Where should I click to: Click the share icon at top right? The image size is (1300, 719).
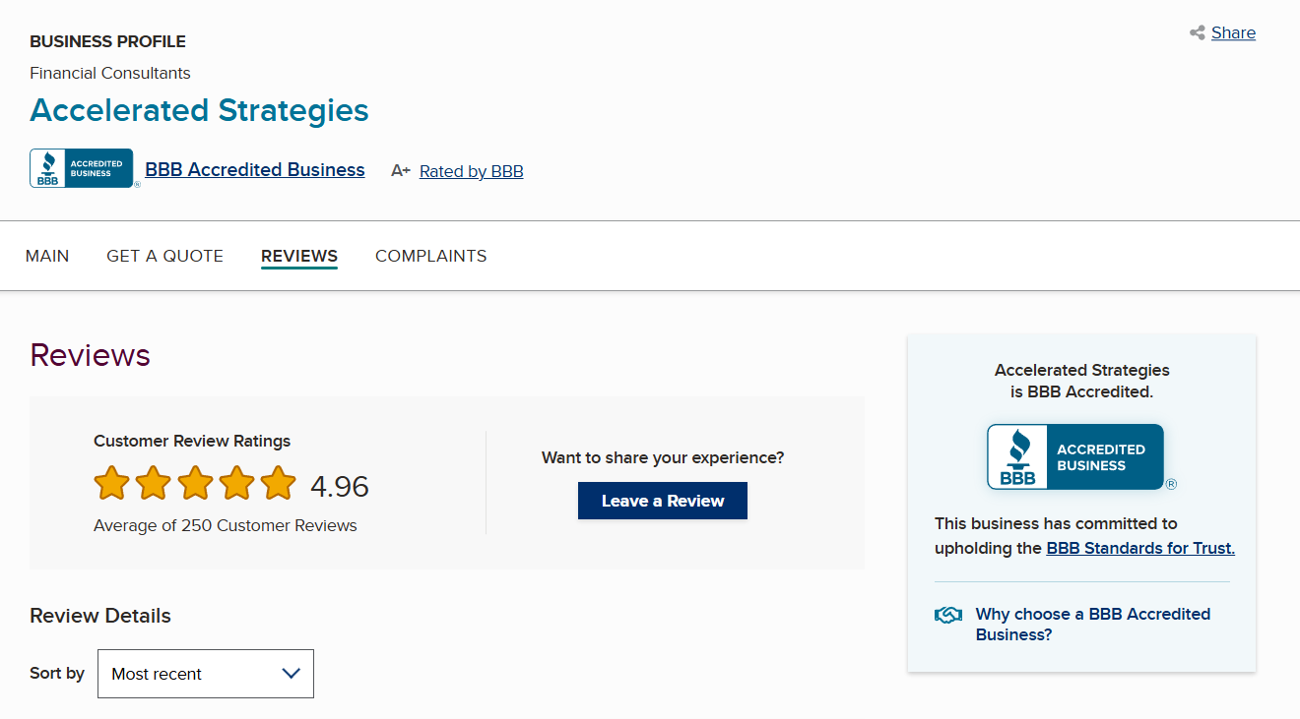coord(1198,33)
